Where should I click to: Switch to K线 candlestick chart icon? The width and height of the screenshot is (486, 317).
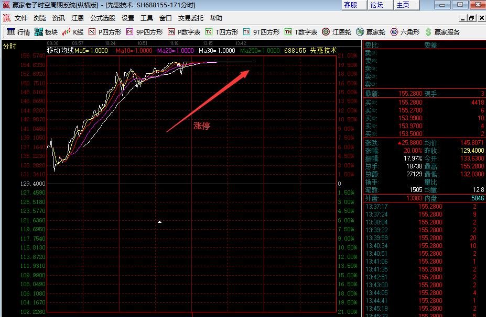click(67, 32)
